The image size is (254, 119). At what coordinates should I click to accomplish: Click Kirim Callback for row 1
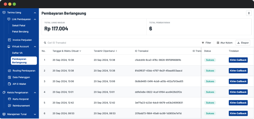coord(238,60)
